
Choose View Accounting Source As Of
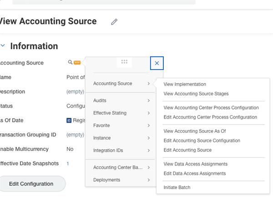195,131
